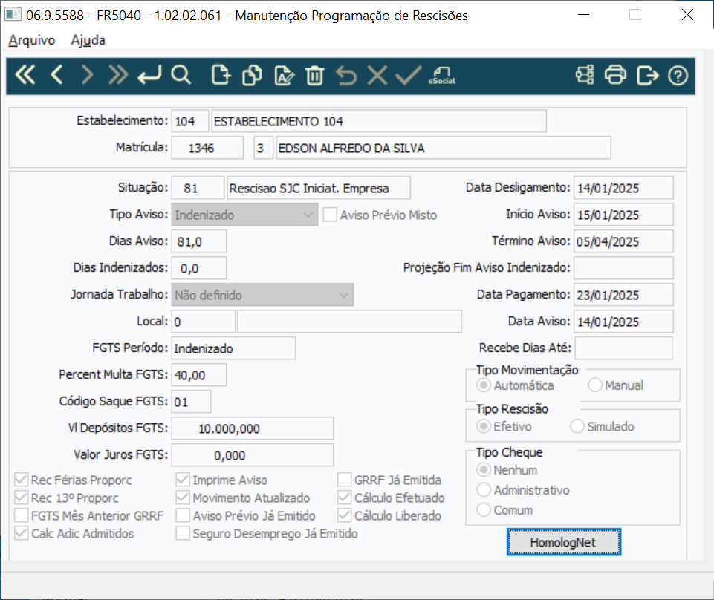Toggle Imprime Aviso checkbox
Viewport: 714px width, 600px height.
(x=183, y=480)
